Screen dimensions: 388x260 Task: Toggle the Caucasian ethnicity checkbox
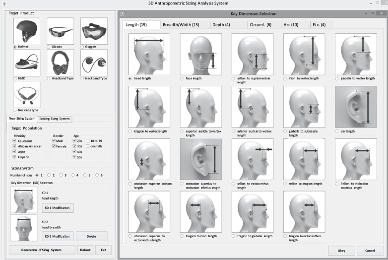pos(14,141)
